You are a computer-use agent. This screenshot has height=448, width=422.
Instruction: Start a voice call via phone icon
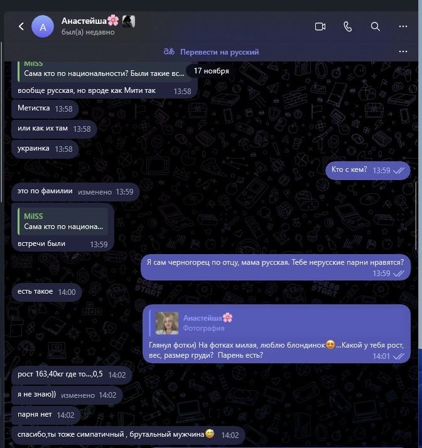pyautogui.click(x=347, y=26)
